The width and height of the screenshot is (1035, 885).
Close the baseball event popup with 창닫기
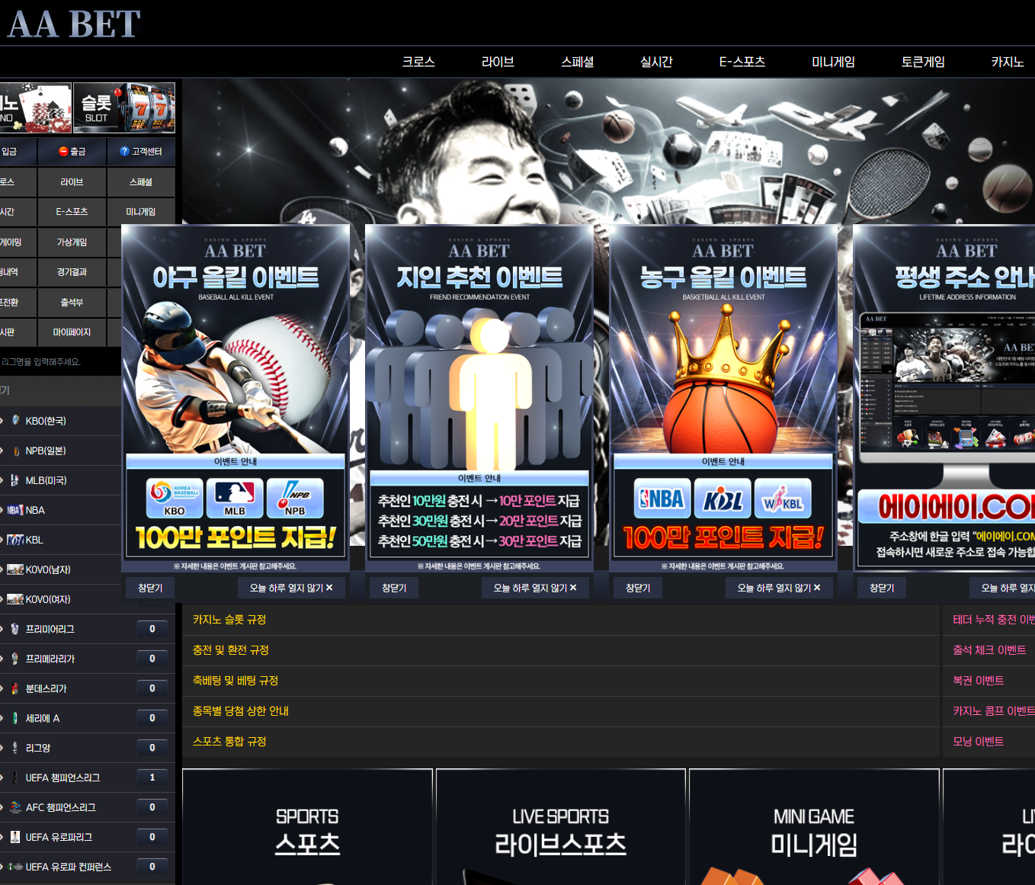click(150, 588)
